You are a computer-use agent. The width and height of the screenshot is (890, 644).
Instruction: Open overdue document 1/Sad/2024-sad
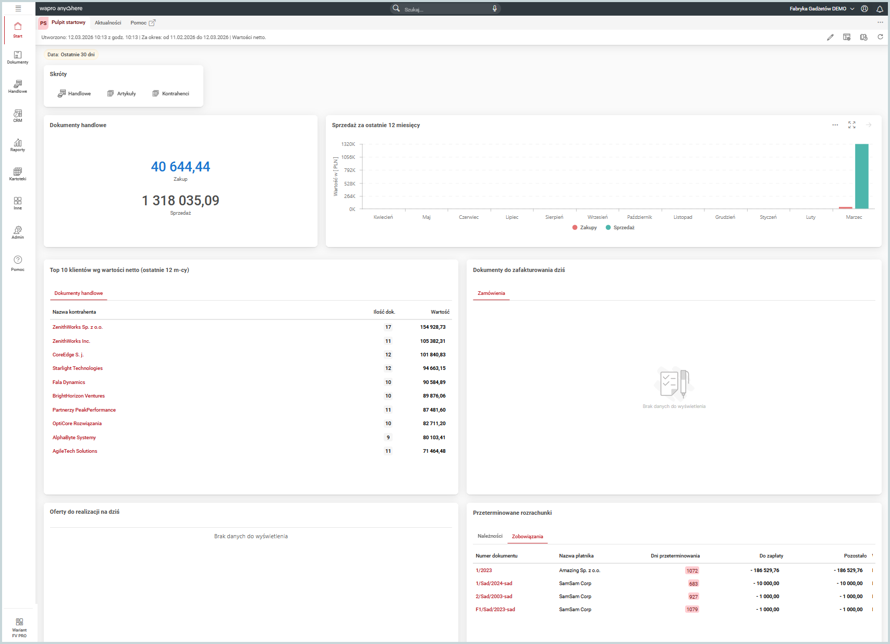point(494,584)
